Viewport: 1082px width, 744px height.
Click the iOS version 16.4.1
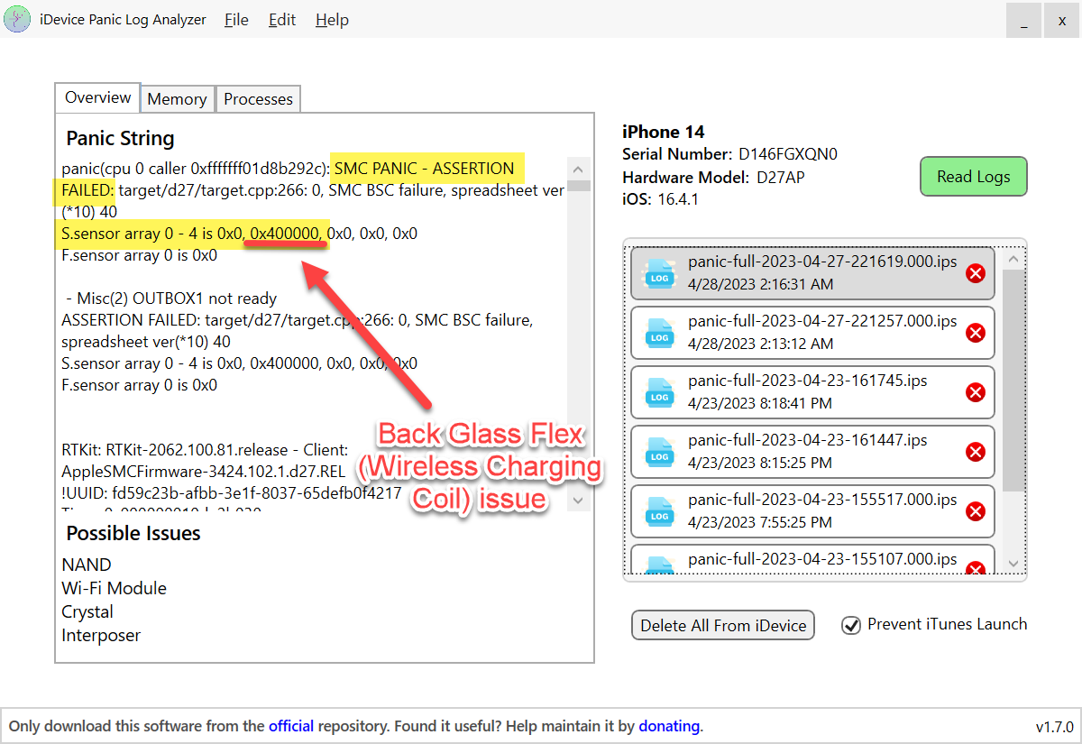click(x=680, y=199)
